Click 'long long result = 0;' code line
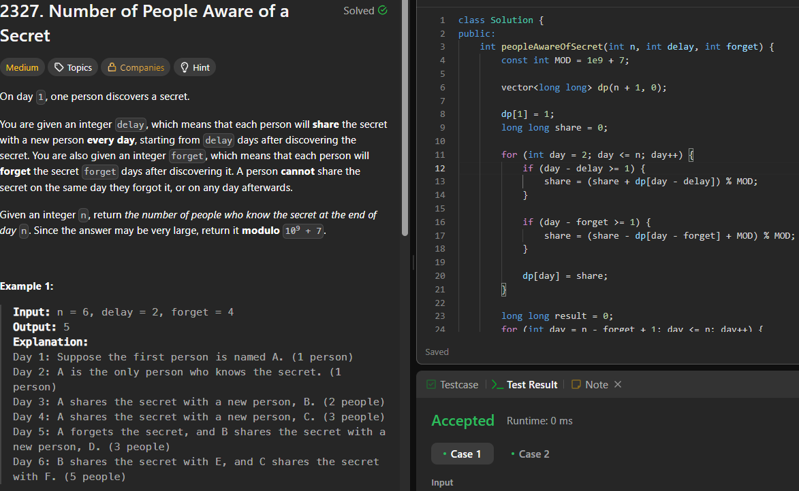The width and height of the screenshot is (799, 491). [x=557, y=316]
